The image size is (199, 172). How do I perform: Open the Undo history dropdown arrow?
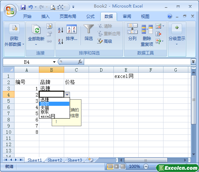pos(36,7)
